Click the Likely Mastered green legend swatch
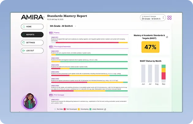 [90, 109]
